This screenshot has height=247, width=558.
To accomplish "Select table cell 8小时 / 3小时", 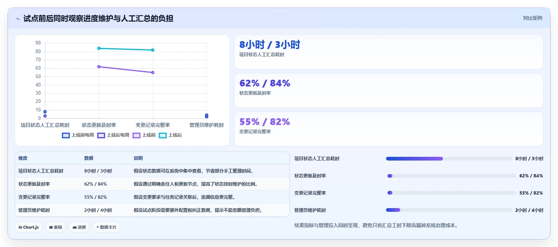I will (98, 171).
